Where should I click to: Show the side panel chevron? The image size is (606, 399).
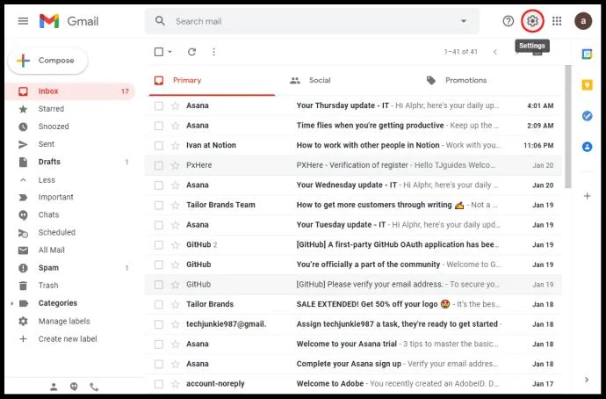[587, 380]
